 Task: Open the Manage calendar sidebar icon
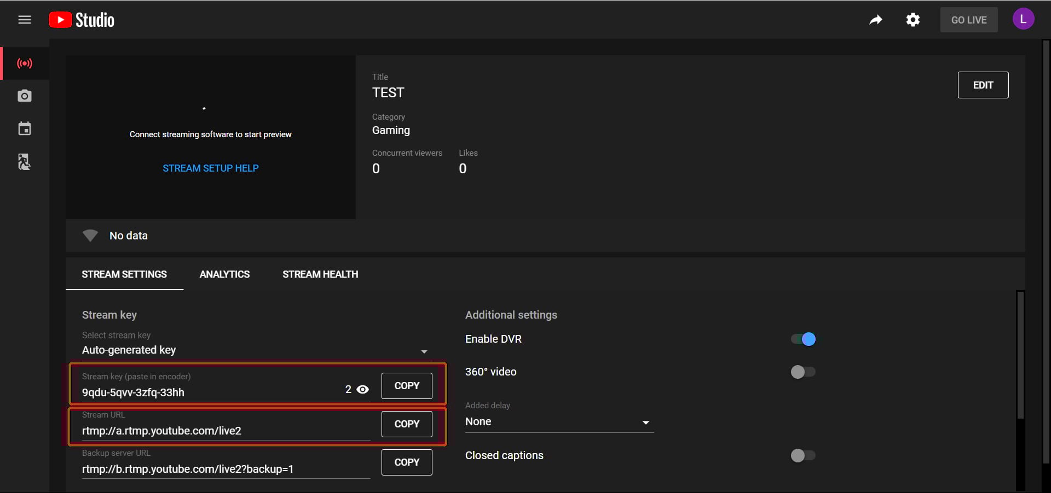25,129
